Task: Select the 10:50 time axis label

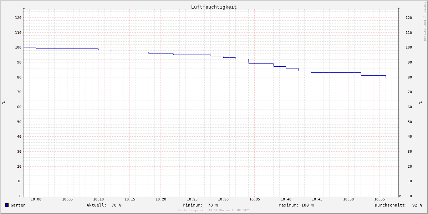Action: click(x=348, y=199)
